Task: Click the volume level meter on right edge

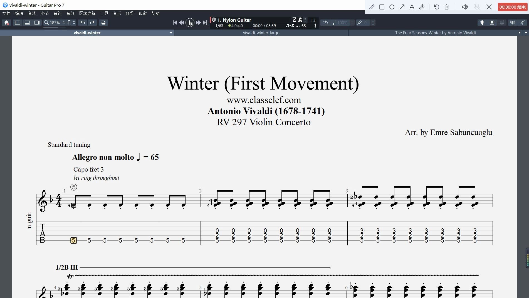Action: (527, 258)
